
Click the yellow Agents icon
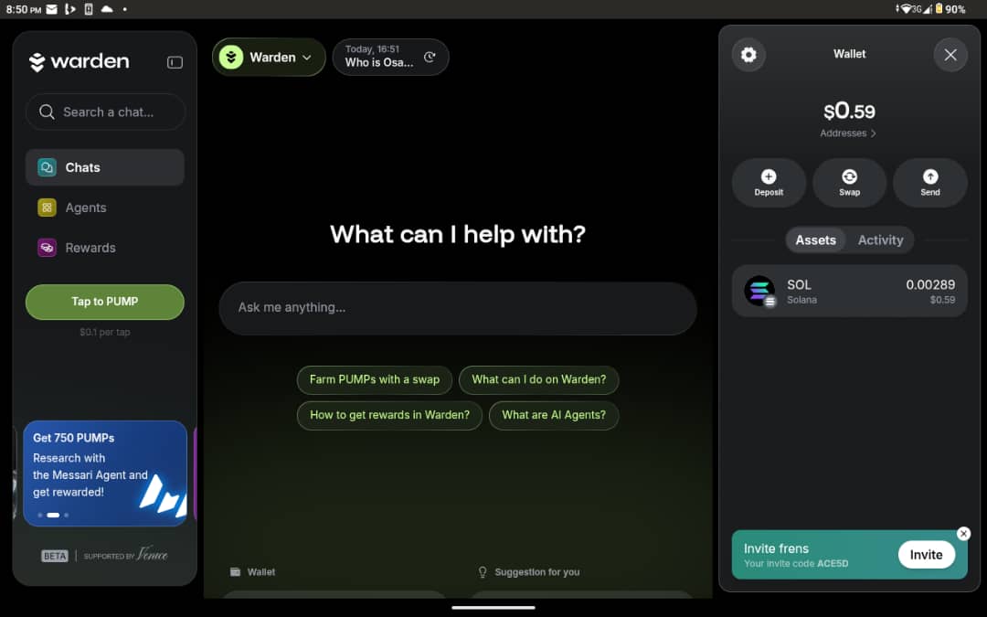(48, 207)
